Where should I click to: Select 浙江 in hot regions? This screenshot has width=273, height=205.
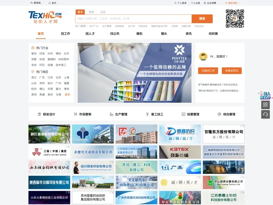pos(34,77)
